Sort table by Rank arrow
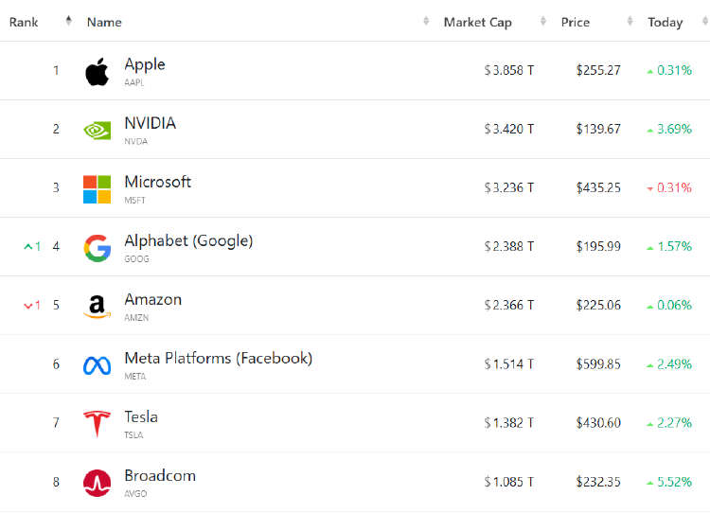Image resolution: width=710 pixels, height=513 pixels. [68, 21]
